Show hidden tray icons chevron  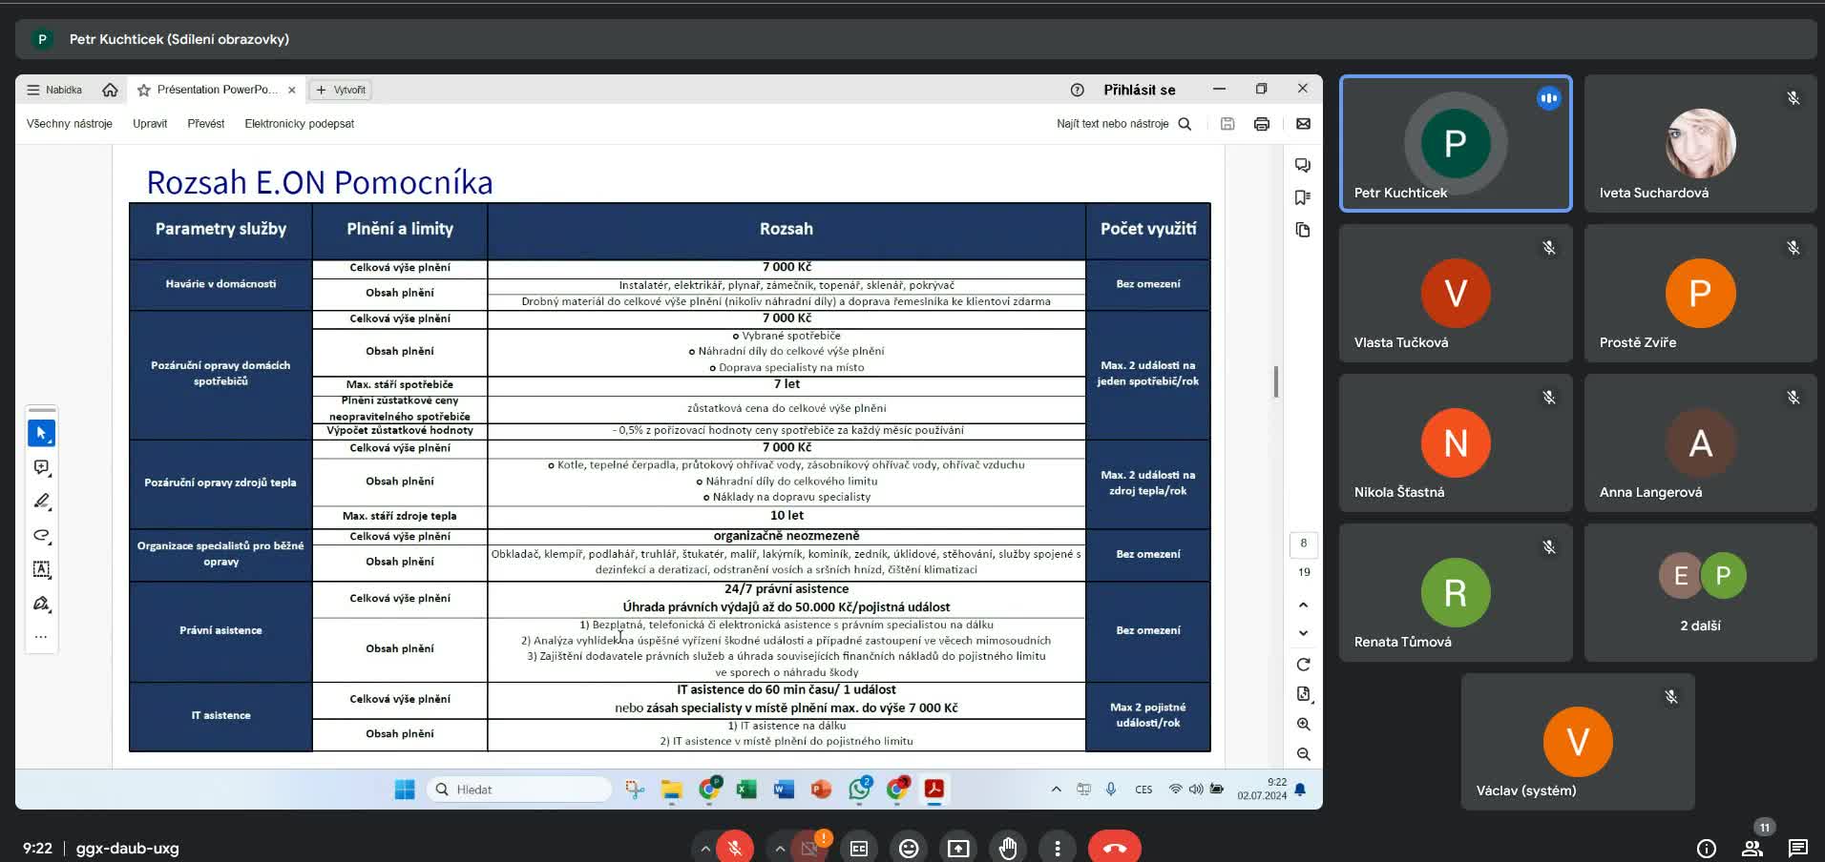[1056, 790]
